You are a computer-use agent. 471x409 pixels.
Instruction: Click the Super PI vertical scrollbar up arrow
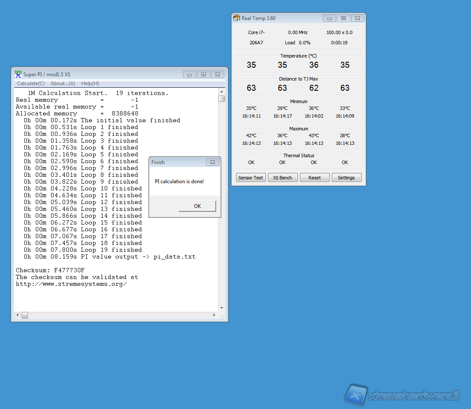click(x=222, y=92)
